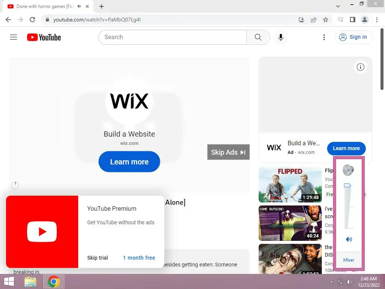Open the Windows Start menu
The width and height of the screenshot is (385, 289).
9,281
